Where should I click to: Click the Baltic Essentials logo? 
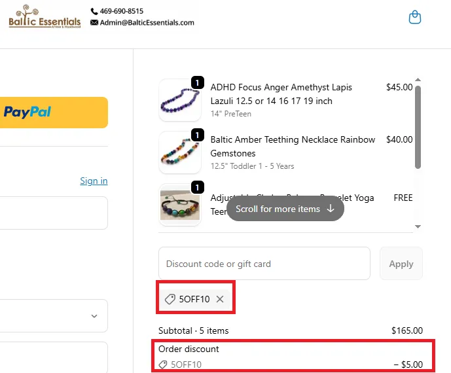tap(45, 17)
